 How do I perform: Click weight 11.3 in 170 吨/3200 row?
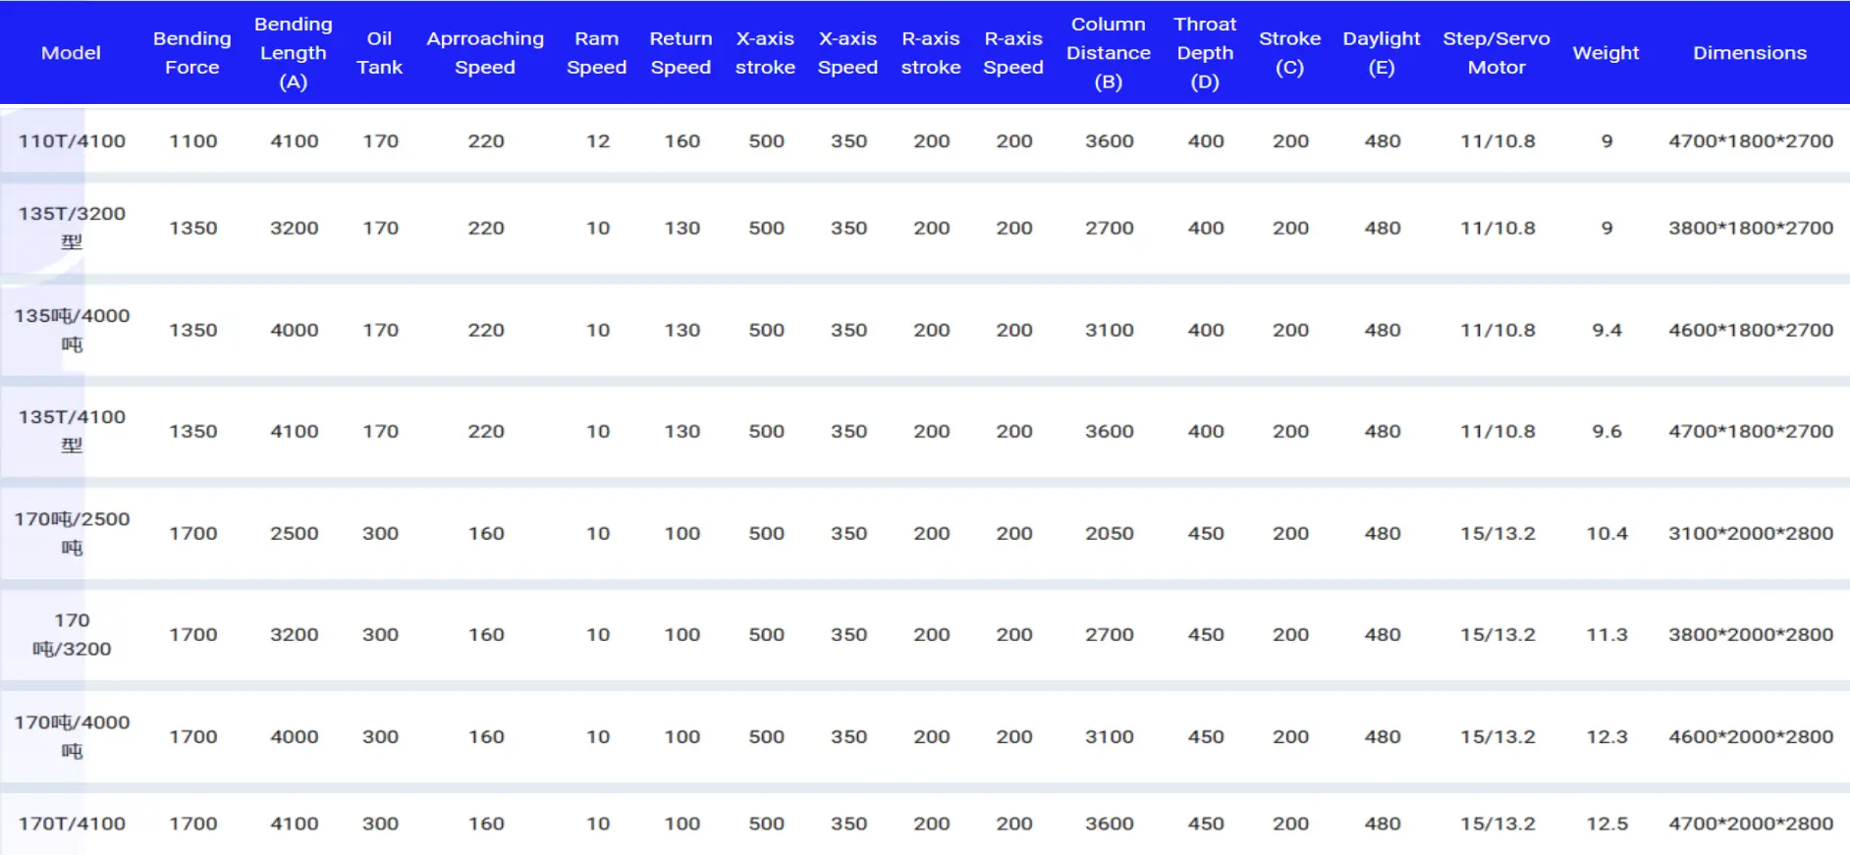(x=1606, y=634)
